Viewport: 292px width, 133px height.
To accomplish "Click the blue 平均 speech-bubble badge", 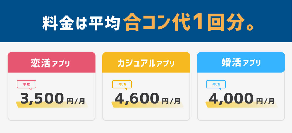I will coord(216,84).
